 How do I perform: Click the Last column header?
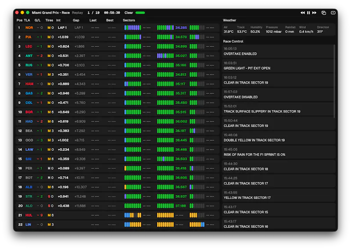[93, 20]
